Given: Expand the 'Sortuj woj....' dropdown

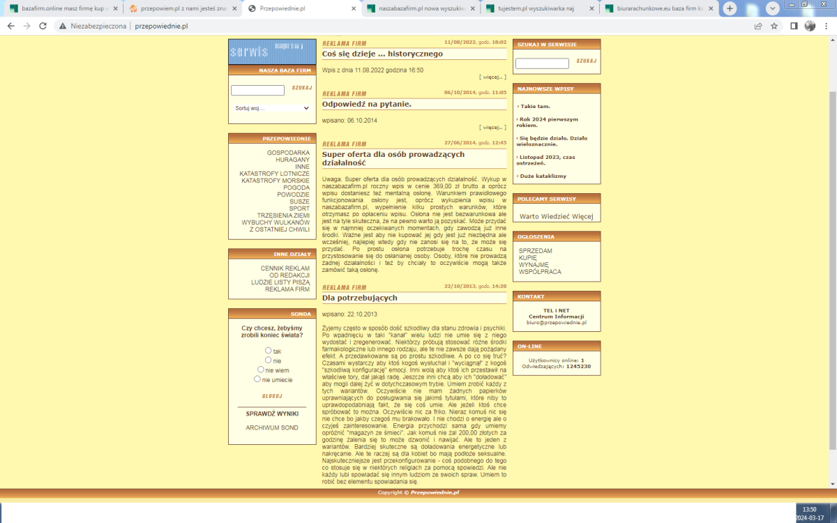Looking at the screenshot, I should coord(272,108).
